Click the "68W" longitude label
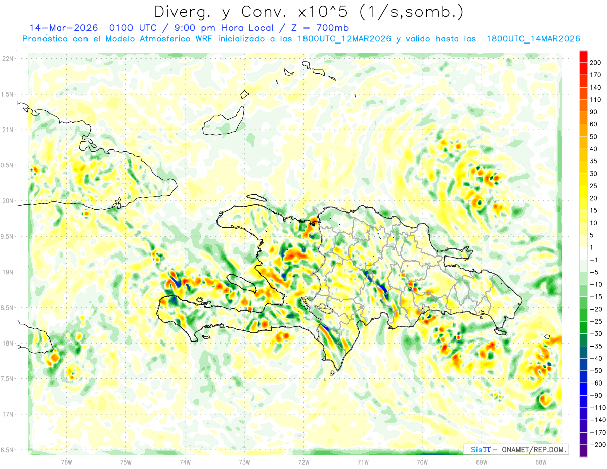The height and width of the screenshot is (469, 607). point(541,462)
